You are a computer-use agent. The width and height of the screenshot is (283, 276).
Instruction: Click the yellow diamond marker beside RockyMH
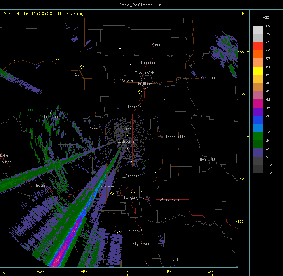pos(82,67)
